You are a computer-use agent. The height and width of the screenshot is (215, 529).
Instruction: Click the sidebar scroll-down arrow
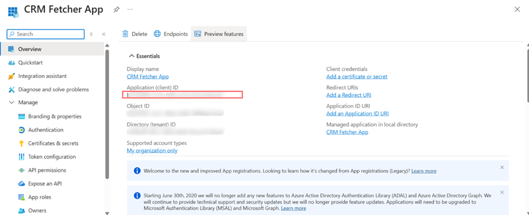(x=107, y=213)
